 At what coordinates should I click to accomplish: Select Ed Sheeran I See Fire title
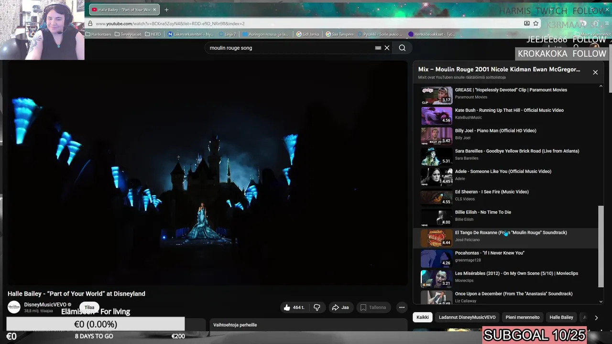coord(492,192)
